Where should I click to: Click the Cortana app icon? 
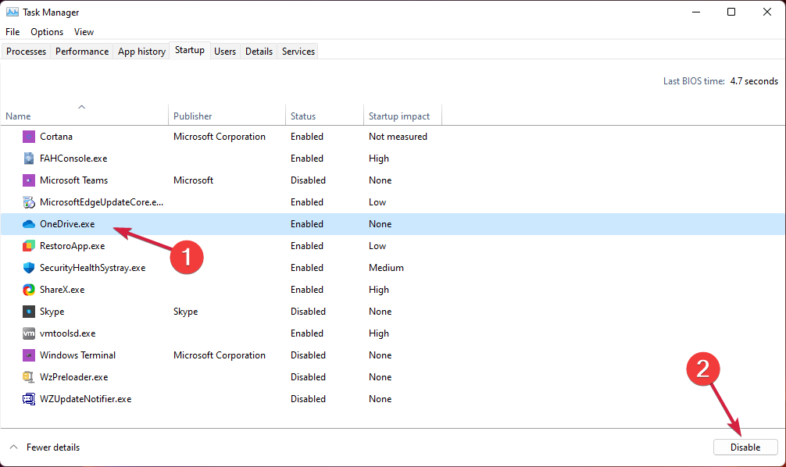[x=29, y=137]
